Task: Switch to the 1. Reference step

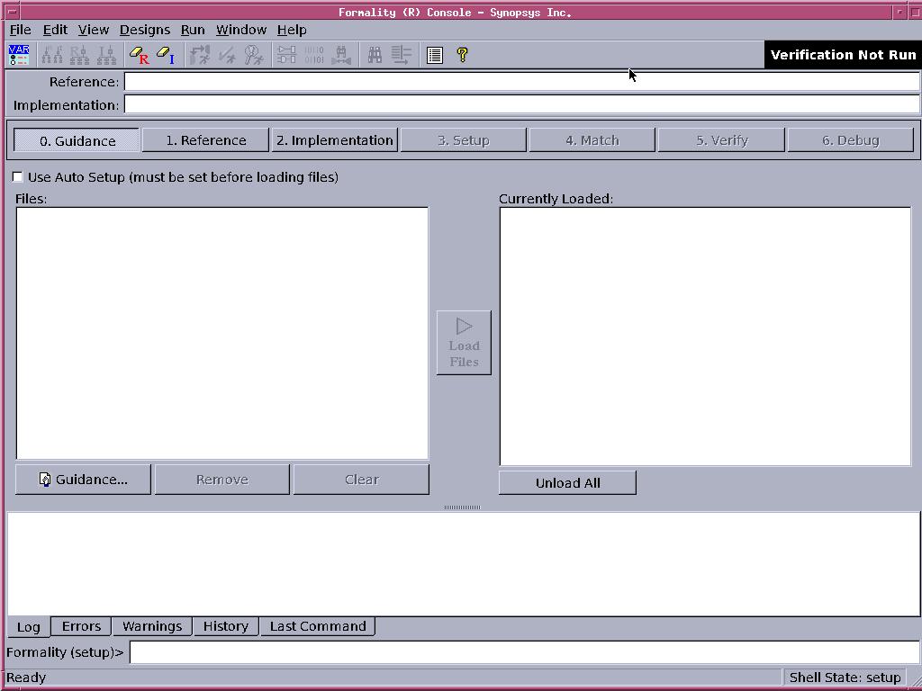Action: coord(206,140)
